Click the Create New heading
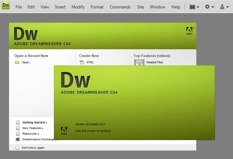The width and height of the screenshot is (233, 159). click(x=89, y=56)
